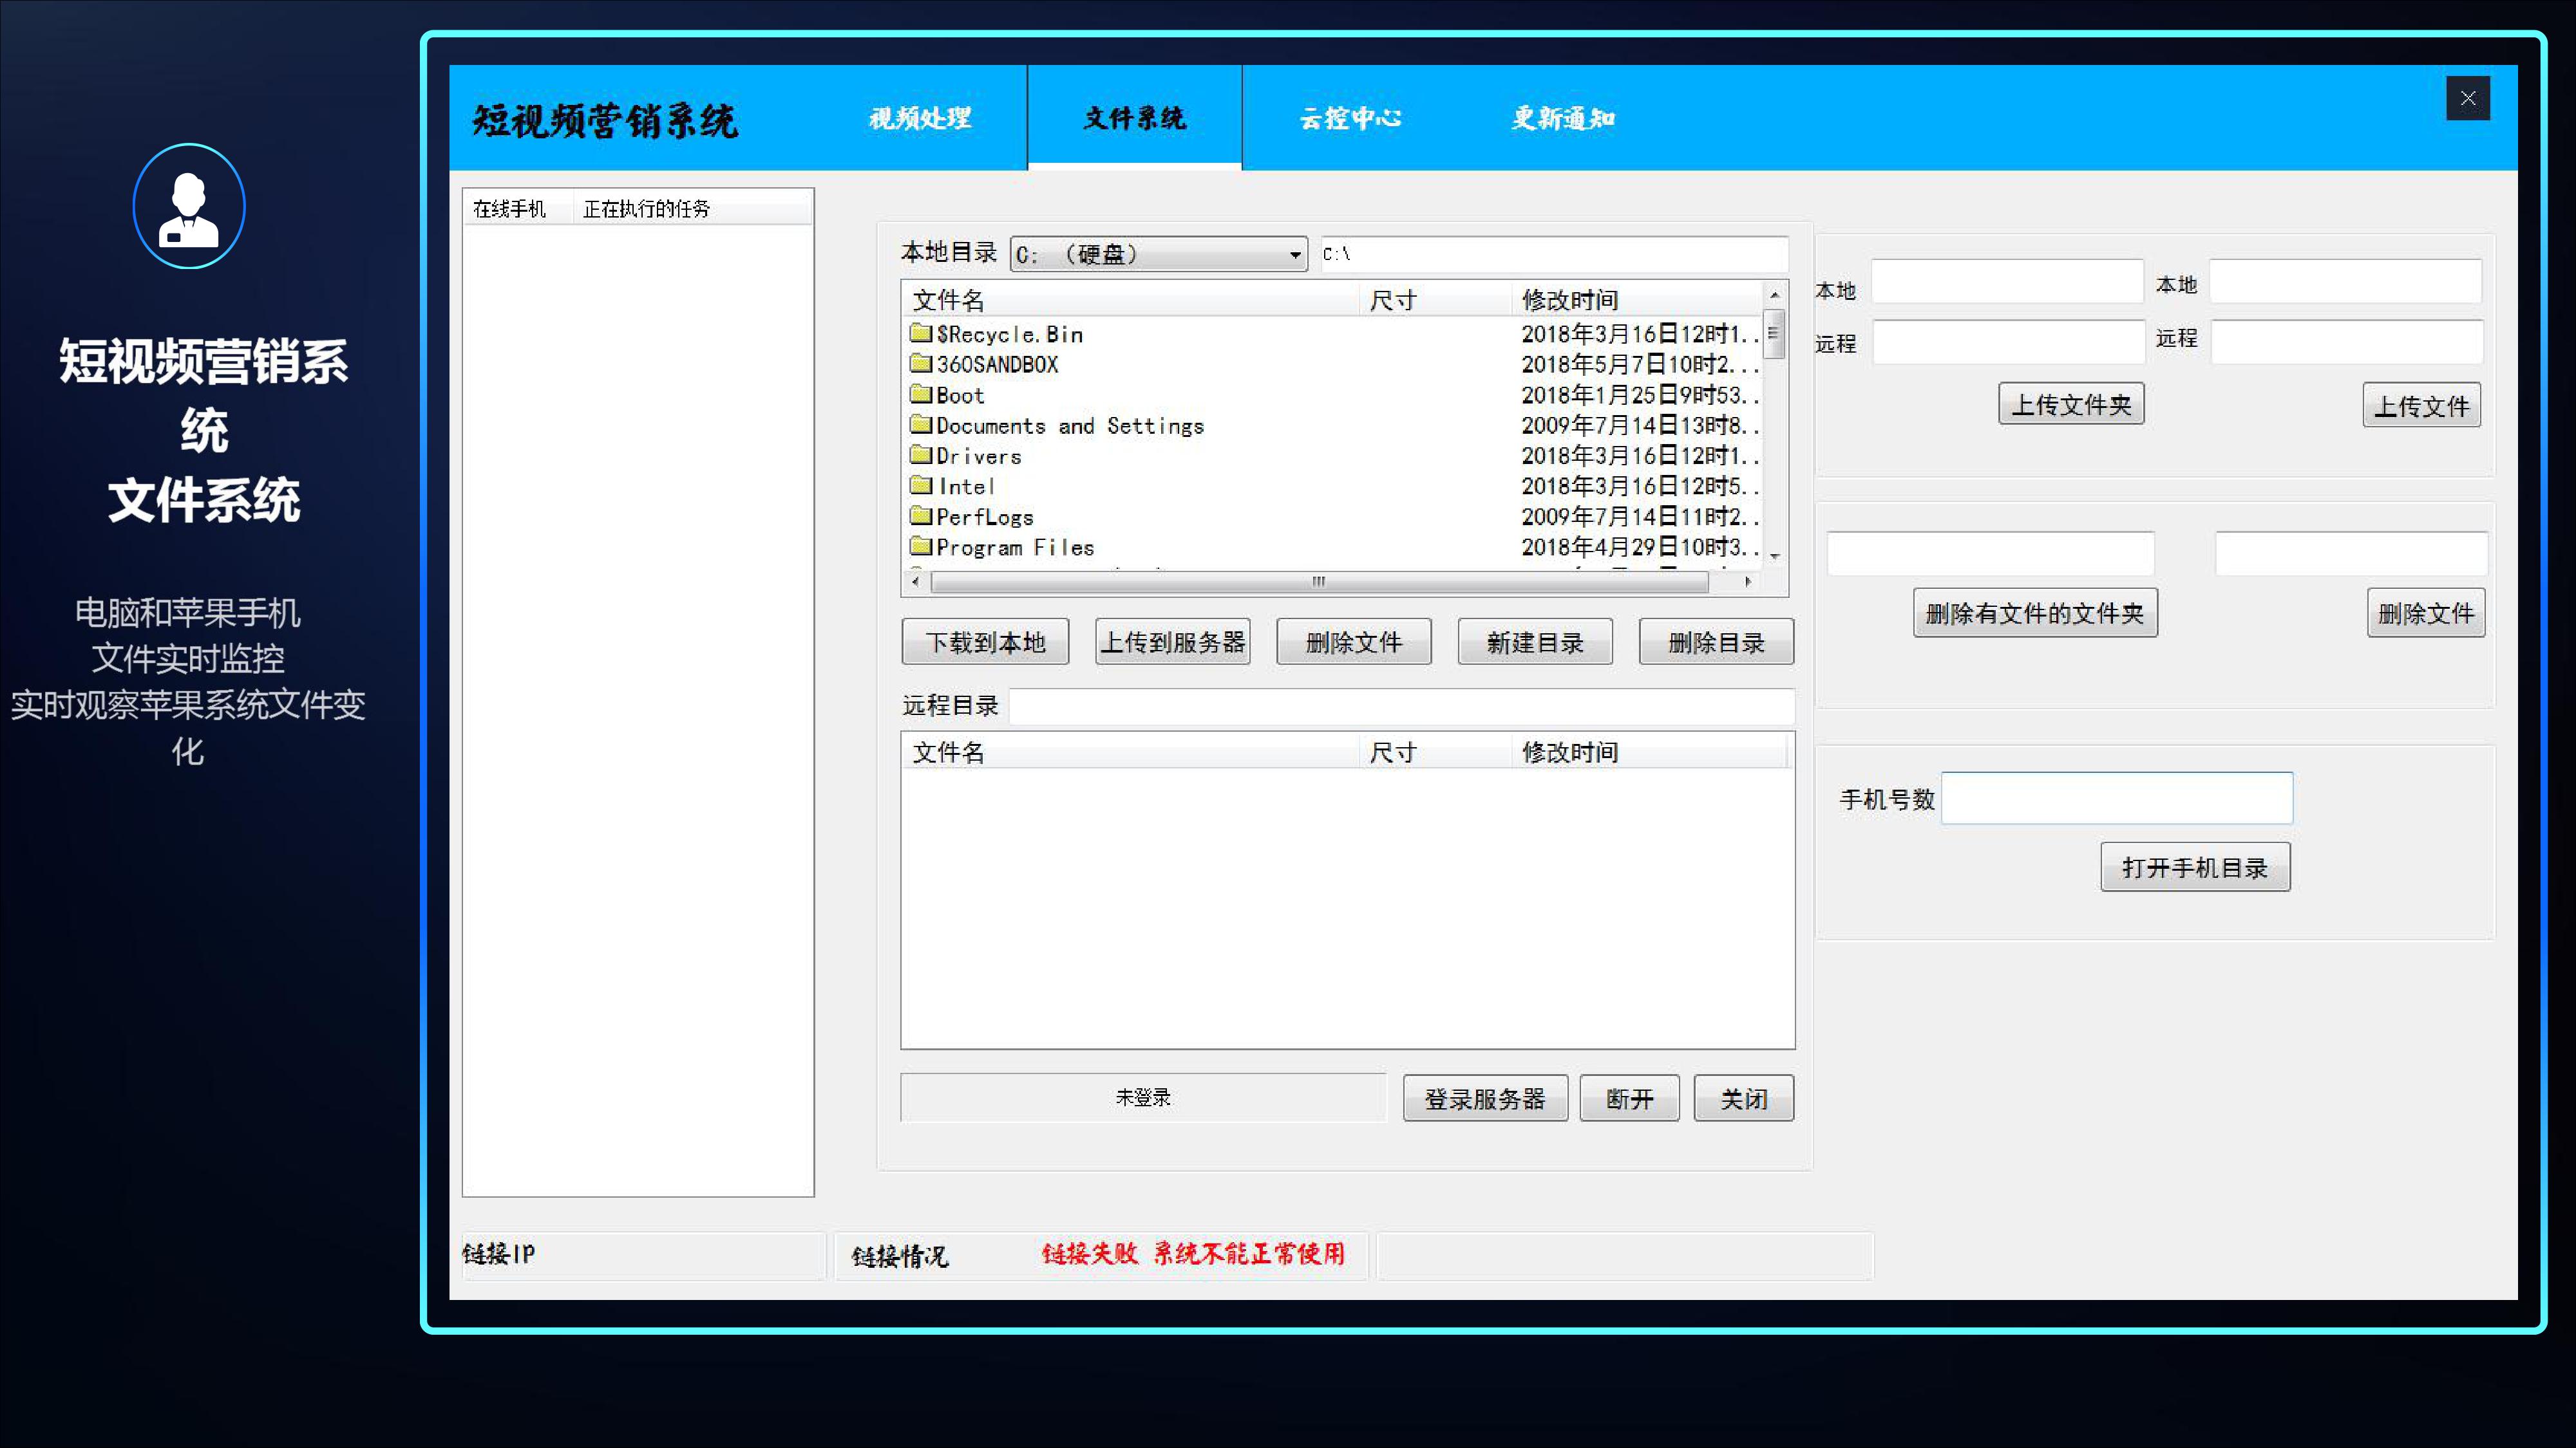
Task: Select the 360SANDBOX folder icon
Action: 921,363
